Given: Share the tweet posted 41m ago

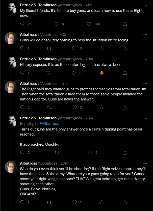Looking at the screenshot, I should click(125, 24).
